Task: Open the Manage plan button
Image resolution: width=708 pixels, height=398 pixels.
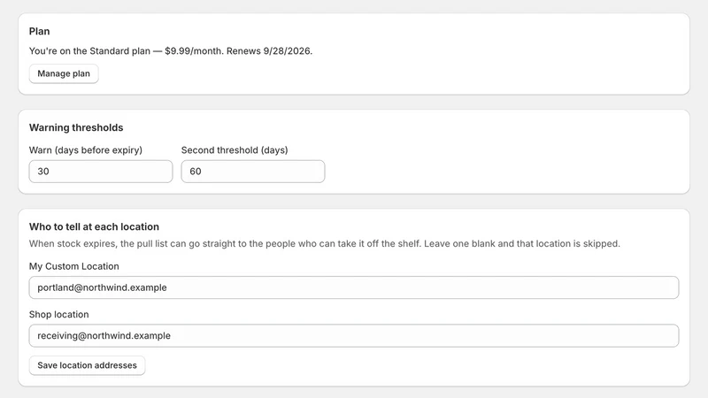Action: click(64, 73)
